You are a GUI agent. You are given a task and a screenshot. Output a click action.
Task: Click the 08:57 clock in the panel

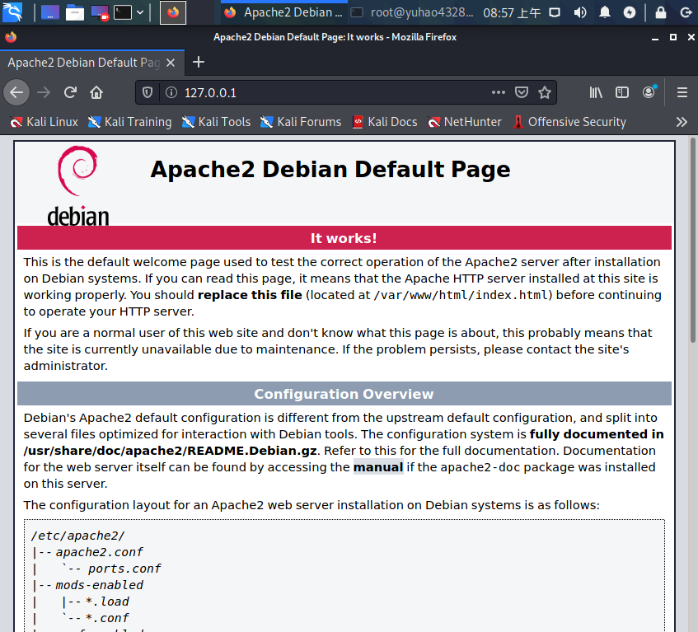(x=512, y=13)
